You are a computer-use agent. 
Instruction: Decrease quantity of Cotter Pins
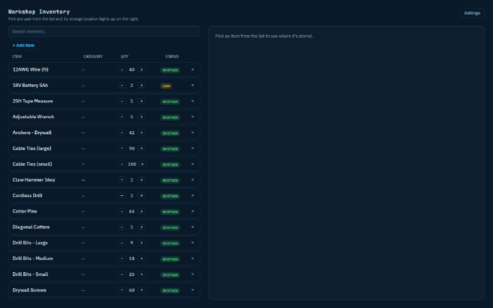(x=121, y=211)
